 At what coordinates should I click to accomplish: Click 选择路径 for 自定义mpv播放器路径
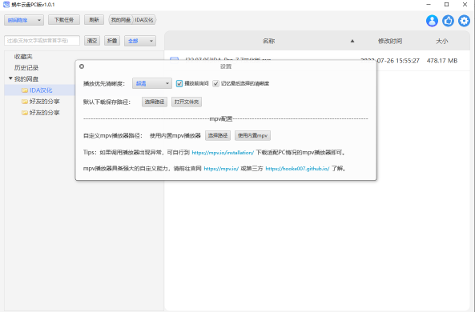pos(218,135)
